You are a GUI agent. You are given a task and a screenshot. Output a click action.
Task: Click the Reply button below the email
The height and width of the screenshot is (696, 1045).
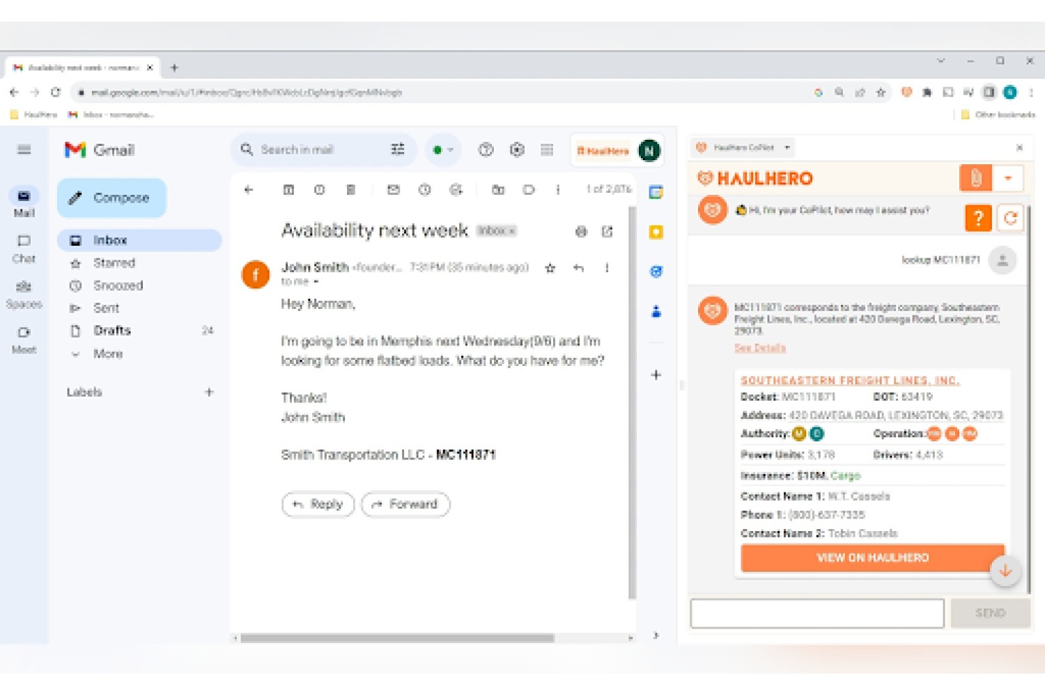[x=318, y=505]
